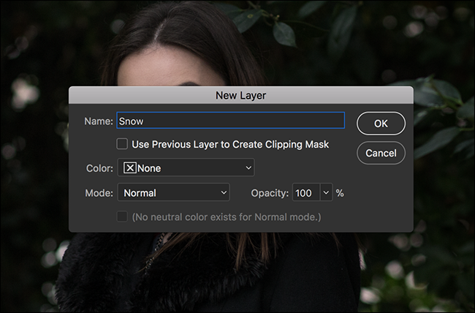Click the Cancel button
This screenshot has height=313, width=475.
[381, 153]
